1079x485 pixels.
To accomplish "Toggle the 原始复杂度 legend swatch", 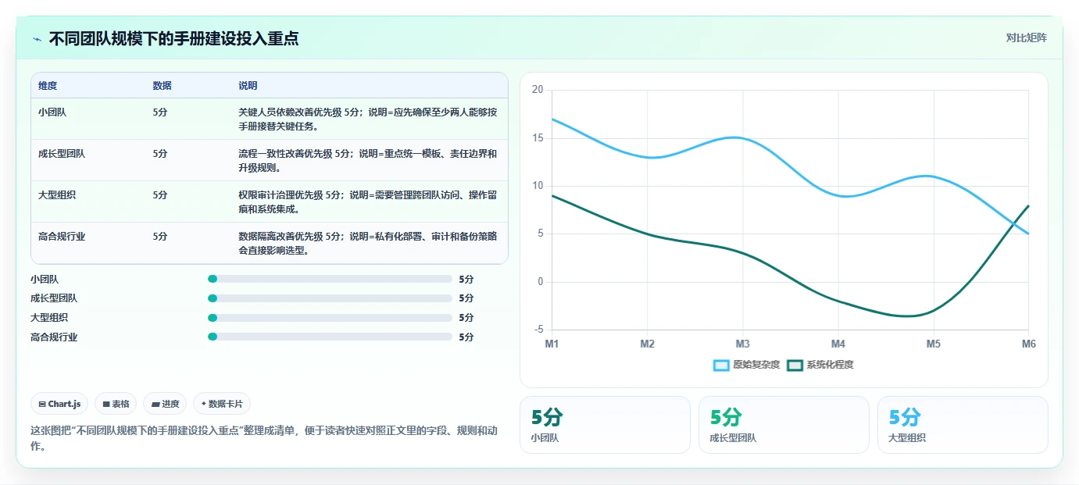I will click(721, 365).
